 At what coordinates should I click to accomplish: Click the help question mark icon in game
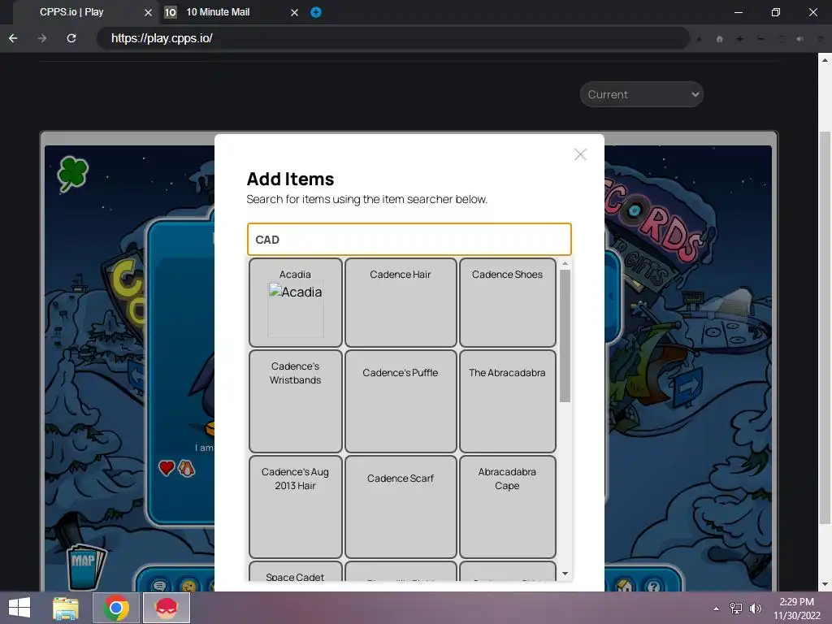[x=654, y=586]
